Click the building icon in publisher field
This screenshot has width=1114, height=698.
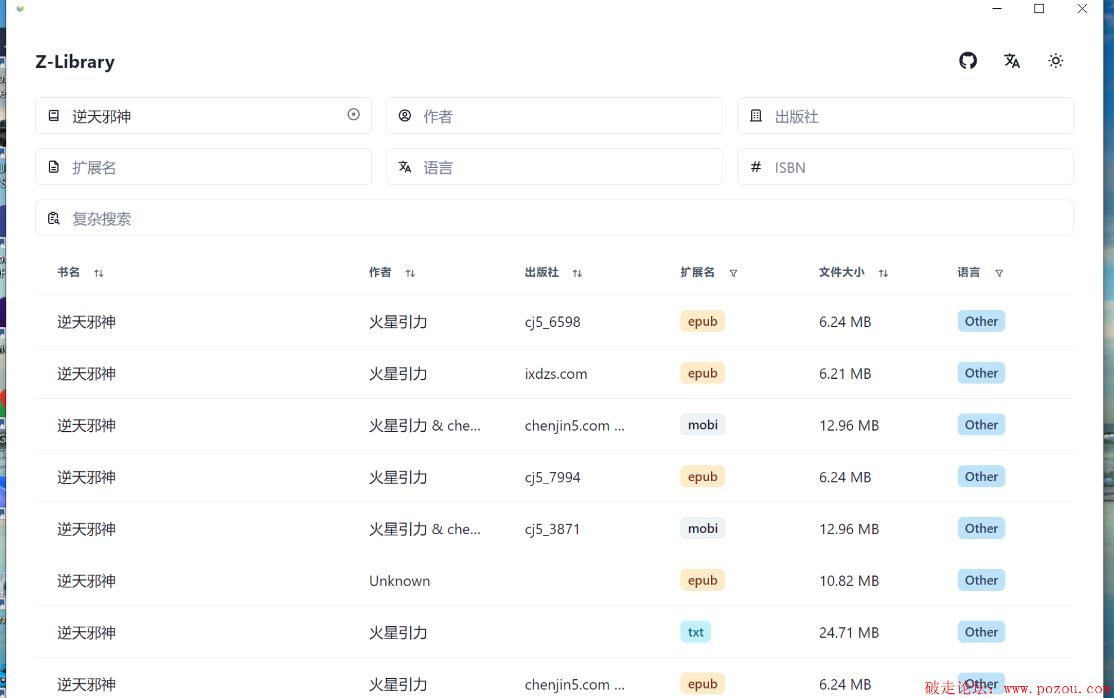click(x=756, y=115)
